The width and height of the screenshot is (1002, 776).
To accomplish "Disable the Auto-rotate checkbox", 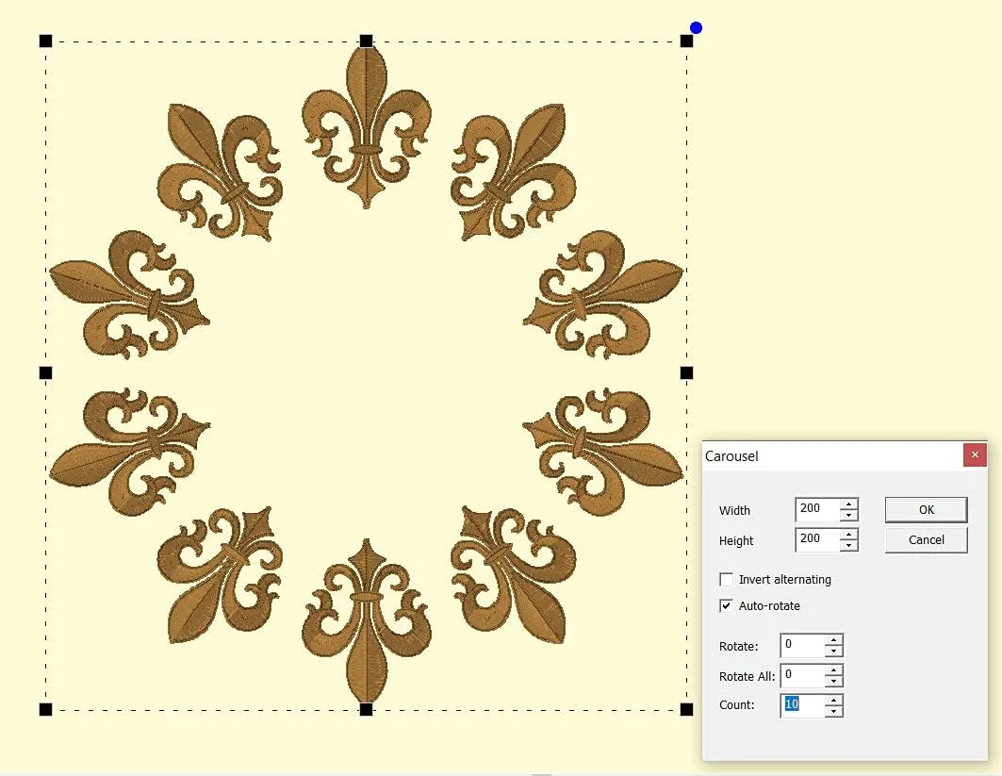I will coord(726,605).
